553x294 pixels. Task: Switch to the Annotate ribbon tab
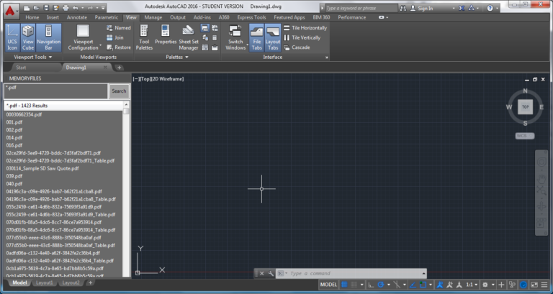[x=76, y=17]
